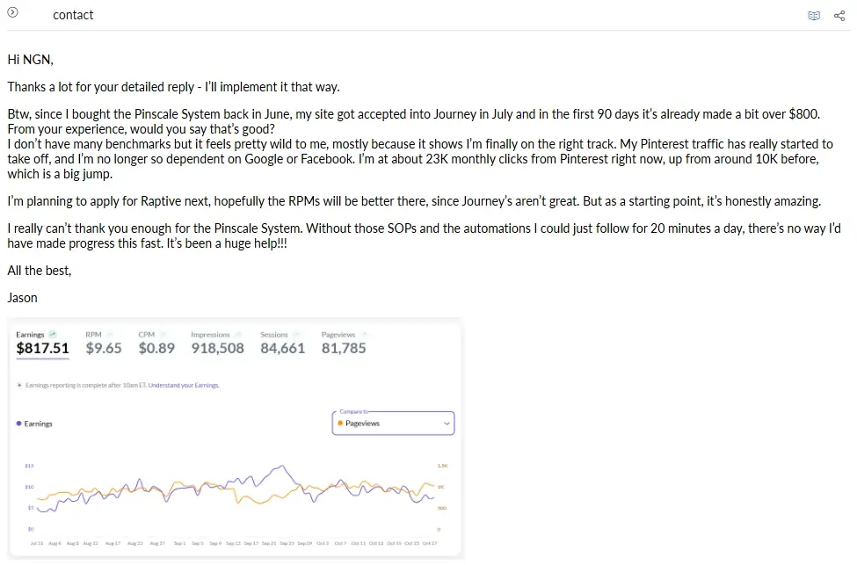This screenshot has height=565, width=857.
Task: Click the contact subject title
Action: (73, 15)
